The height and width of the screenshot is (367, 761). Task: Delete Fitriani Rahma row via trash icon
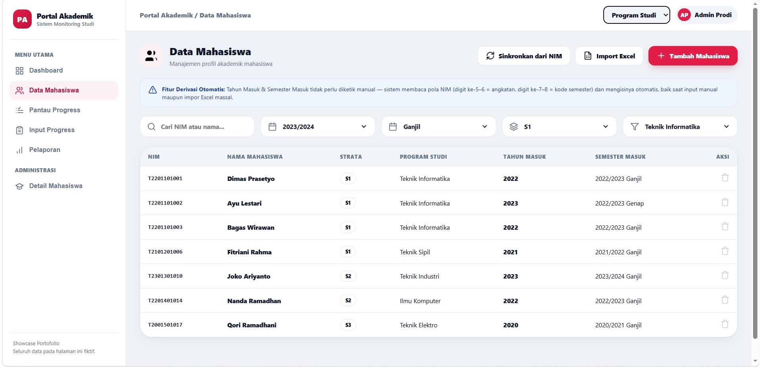point(725,251)
